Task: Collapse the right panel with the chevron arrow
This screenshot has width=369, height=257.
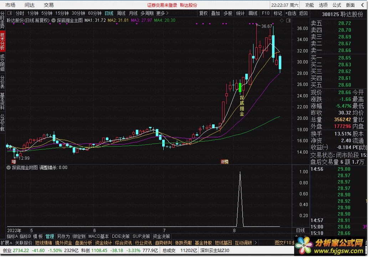Action: 363,5
